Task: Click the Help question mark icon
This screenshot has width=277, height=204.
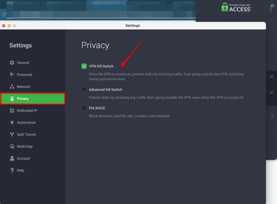Action: click(x=12, y=170)
